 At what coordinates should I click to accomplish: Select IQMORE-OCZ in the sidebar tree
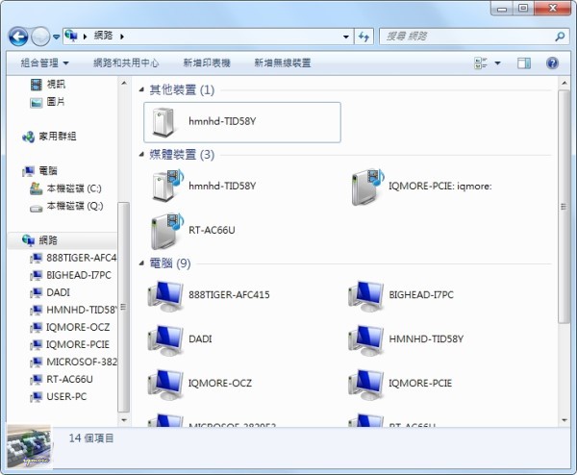70,327
